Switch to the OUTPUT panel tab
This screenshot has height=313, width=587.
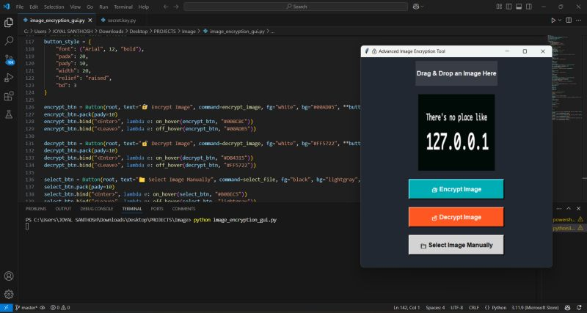pyautogui.click(x=63, y=209)
